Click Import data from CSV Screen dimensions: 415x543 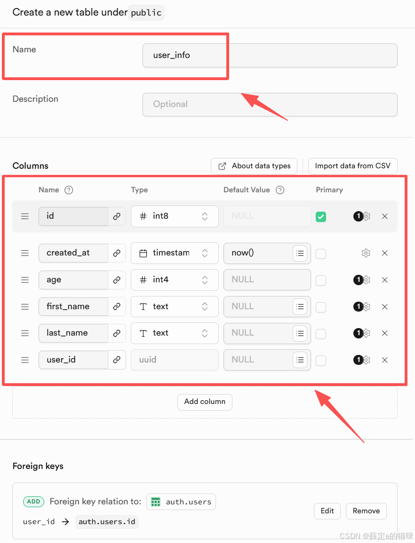pos(353,166)
